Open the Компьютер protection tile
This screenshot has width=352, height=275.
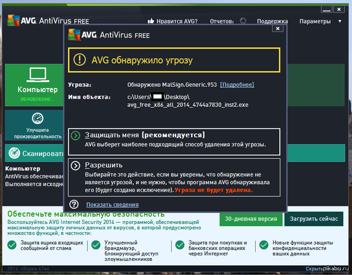34,85
